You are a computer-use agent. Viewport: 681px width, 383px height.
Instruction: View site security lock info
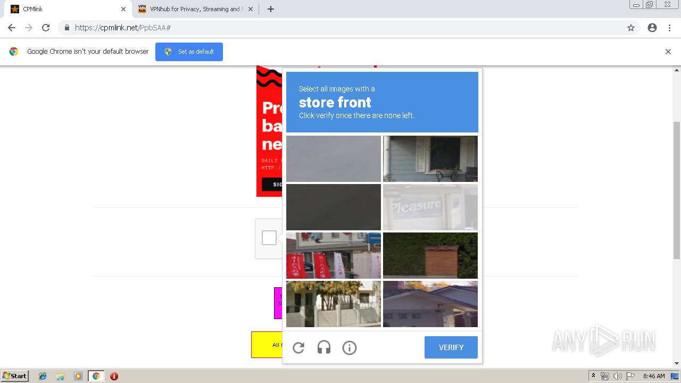click(67, 28)
